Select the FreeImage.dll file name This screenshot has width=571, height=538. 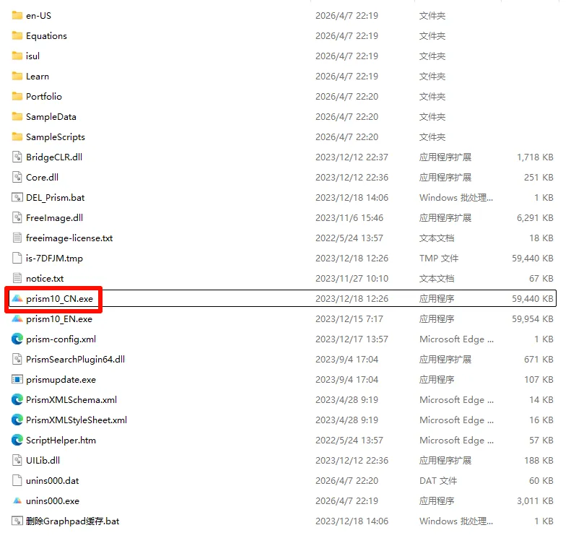point(55,218)
